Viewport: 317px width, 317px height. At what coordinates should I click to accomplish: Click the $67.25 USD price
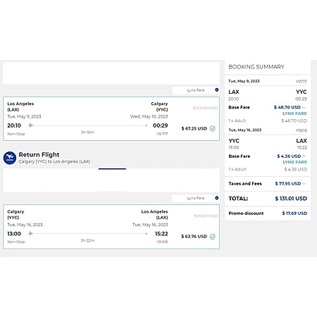pos(194,128)
